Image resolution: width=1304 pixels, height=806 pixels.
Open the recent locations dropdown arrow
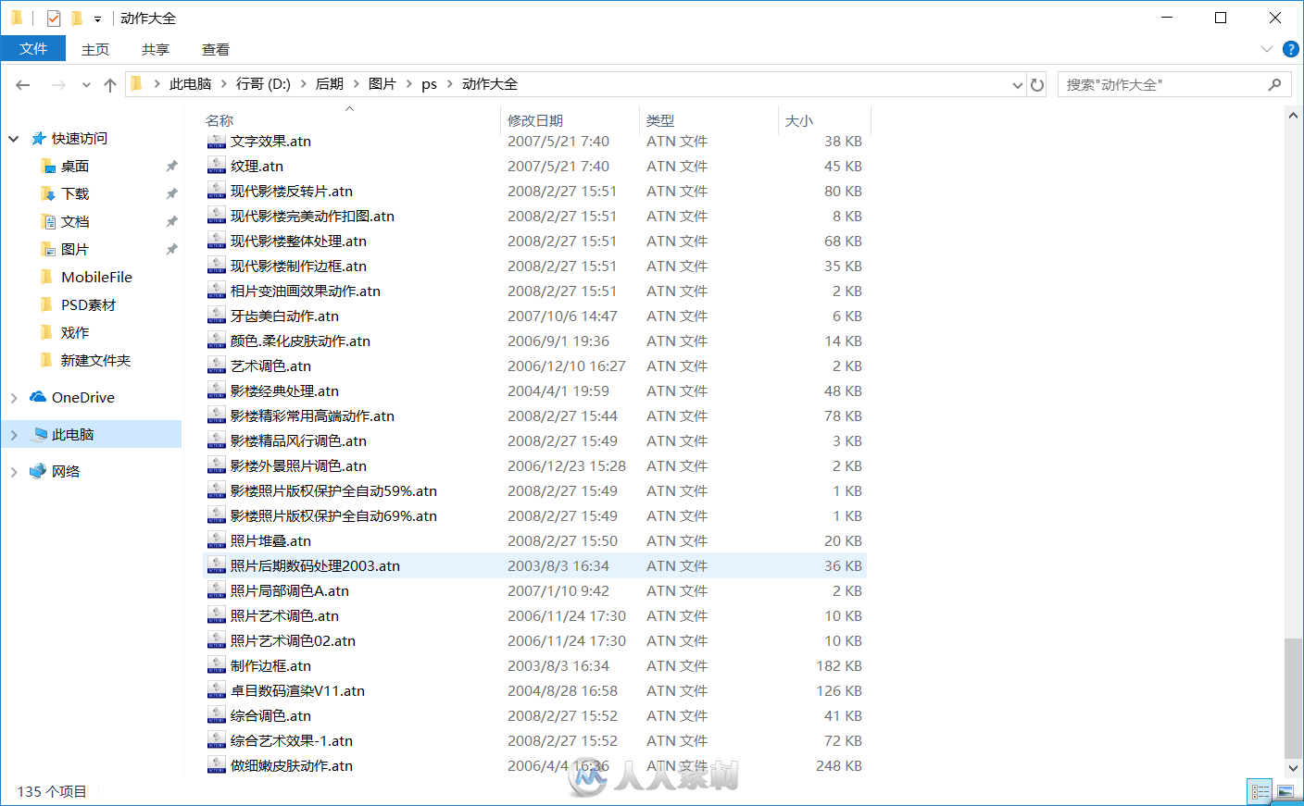(86, 85)
